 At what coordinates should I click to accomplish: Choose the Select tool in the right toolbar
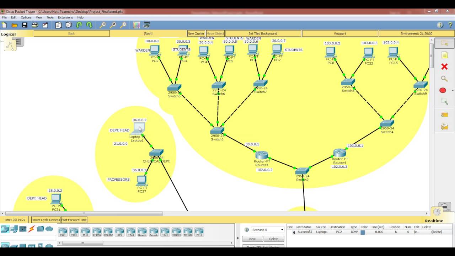point(444,43)
